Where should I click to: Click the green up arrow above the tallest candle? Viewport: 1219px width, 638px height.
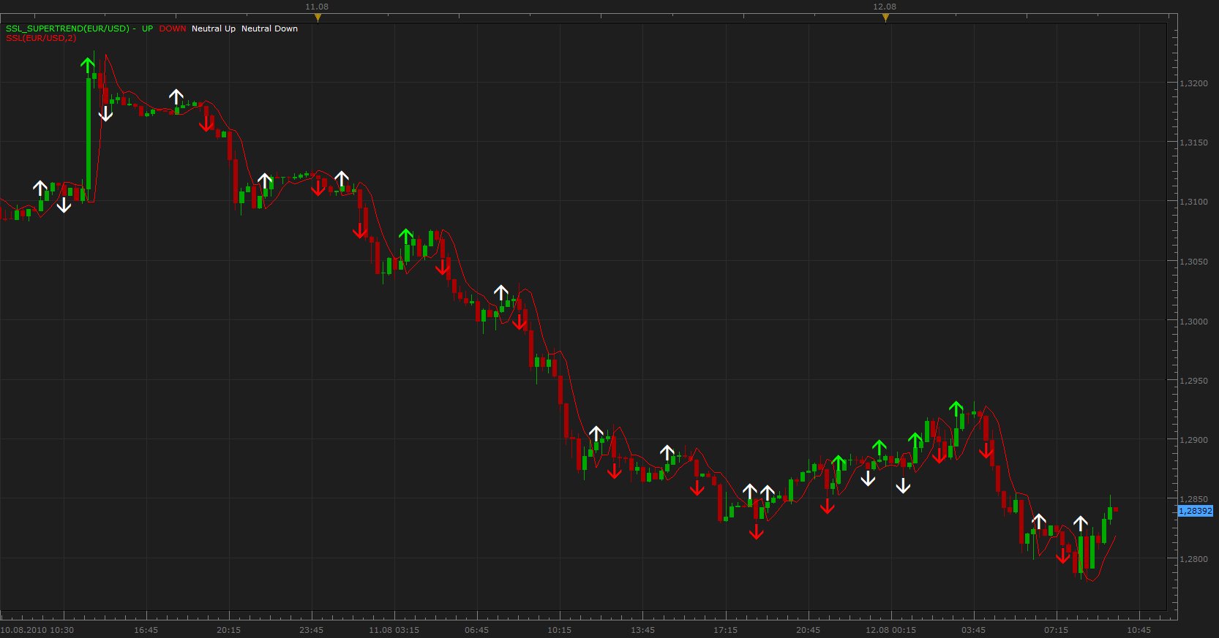point(88,64)
